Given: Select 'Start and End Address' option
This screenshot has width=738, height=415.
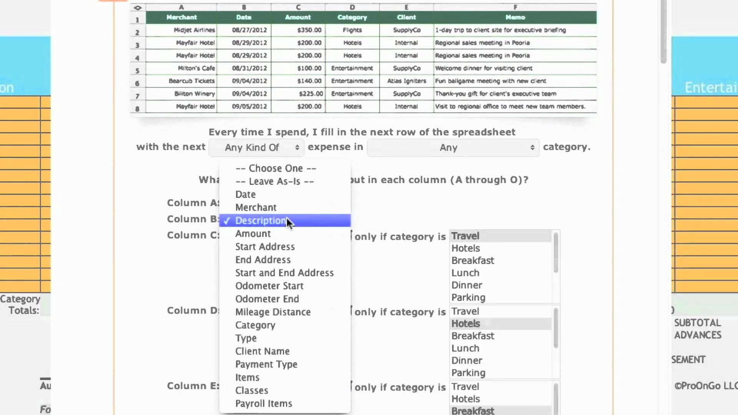Looking at the screenshot, I should pyautogui.click(x=284, y=272).
